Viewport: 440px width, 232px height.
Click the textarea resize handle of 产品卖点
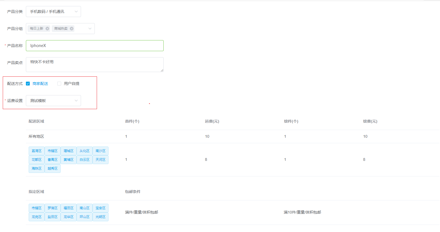tap(162, 70)
